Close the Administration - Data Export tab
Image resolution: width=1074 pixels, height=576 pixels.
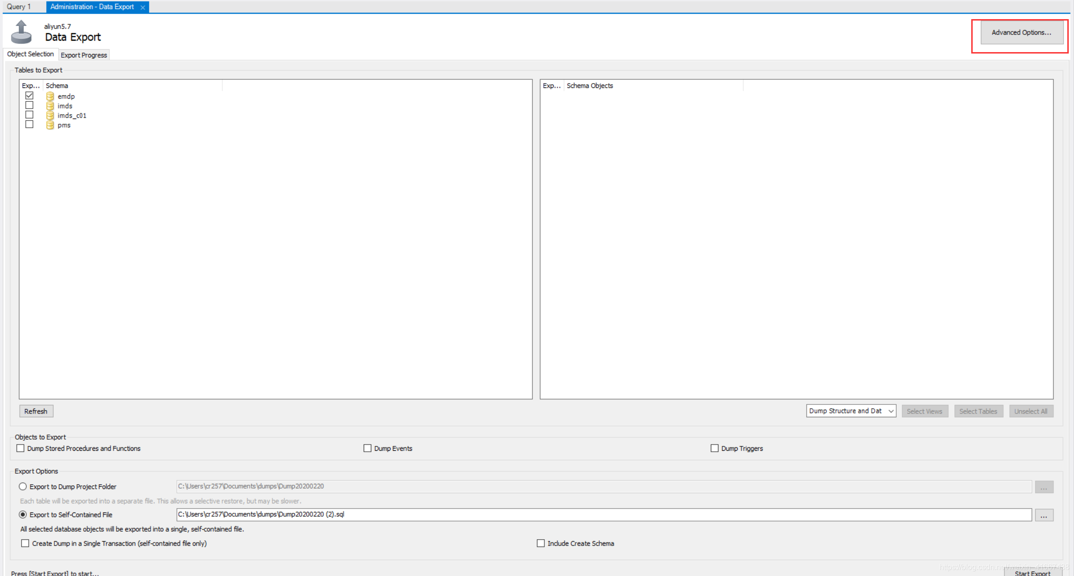(x=142, y=7)
